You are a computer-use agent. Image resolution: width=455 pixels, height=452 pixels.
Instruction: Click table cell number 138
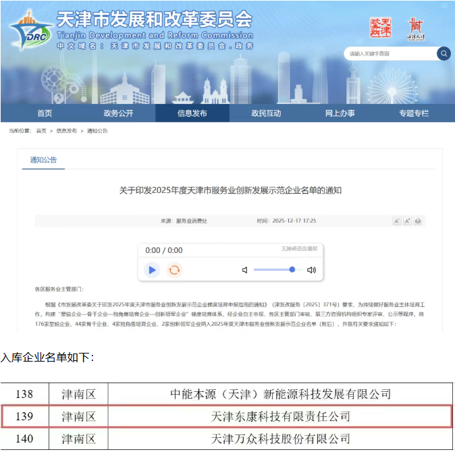click(24, 394)
